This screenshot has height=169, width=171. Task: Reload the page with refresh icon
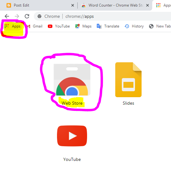point(27,16)
